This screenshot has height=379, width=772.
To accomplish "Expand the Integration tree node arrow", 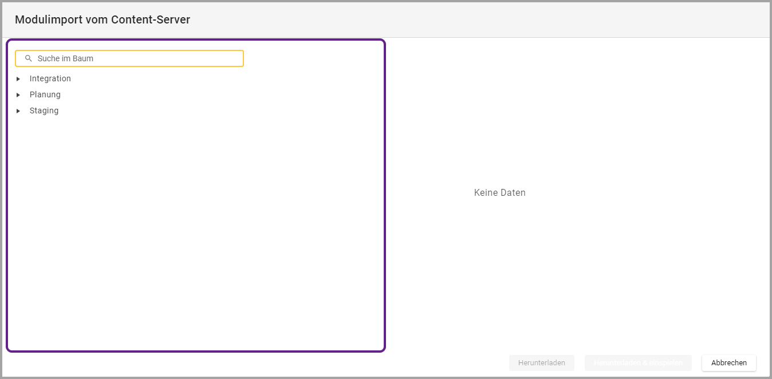I will point(18,79).
